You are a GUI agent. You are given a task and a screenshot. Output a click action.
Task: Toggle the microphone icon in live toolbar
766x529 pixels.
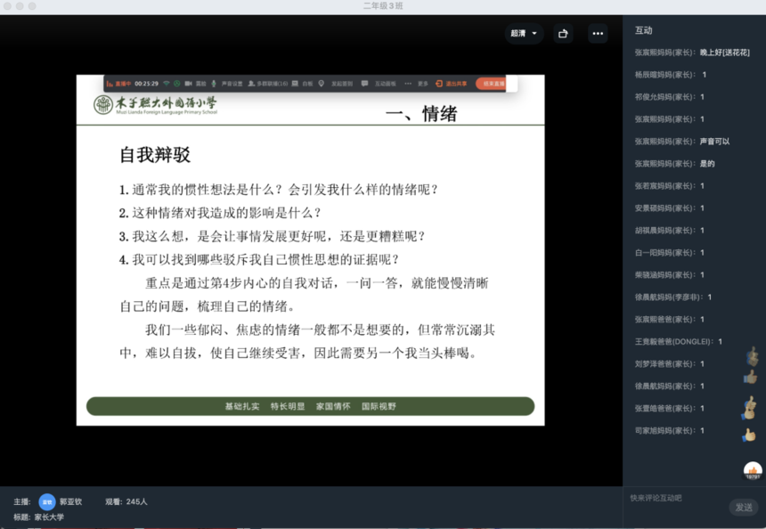coord(214,84)
